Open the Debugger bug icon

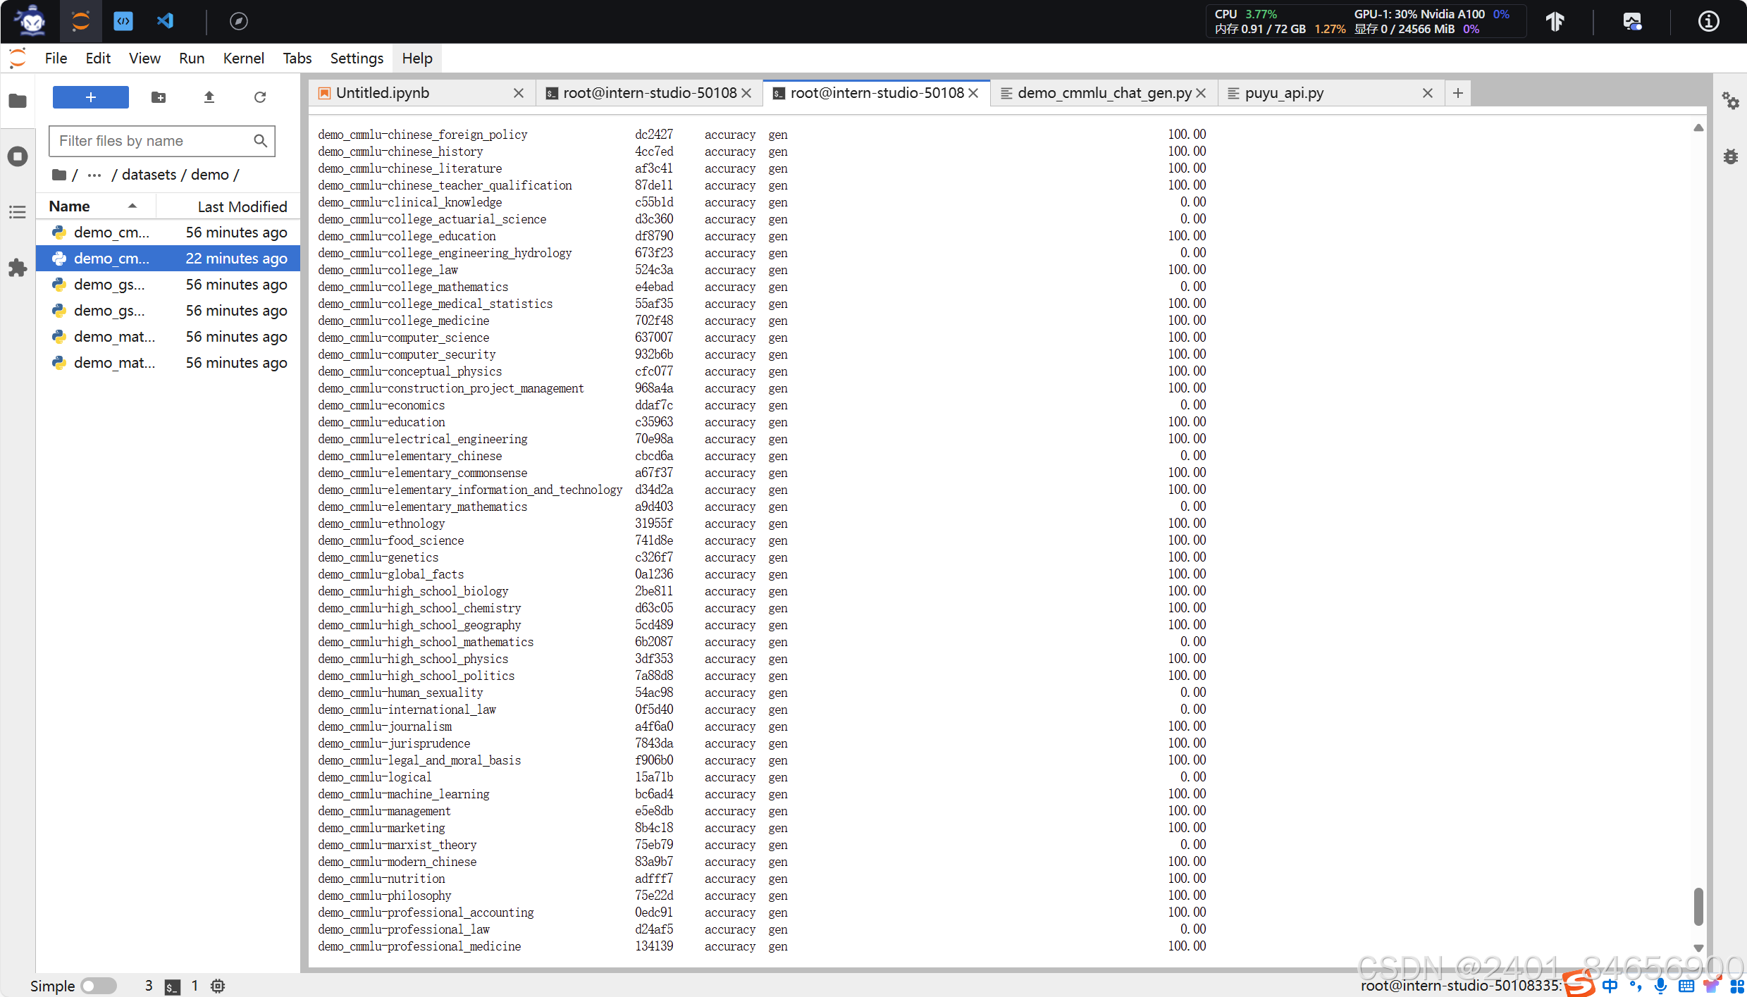1731,156
